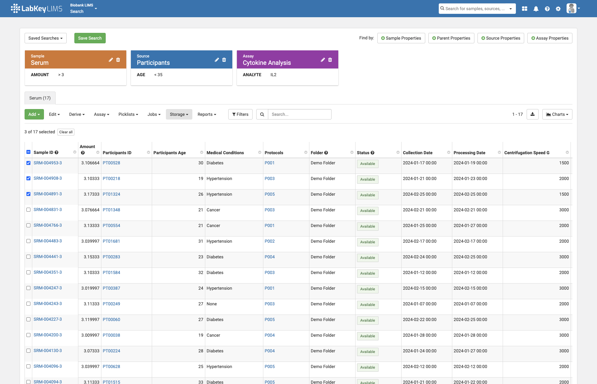The height and width of the screenshot is (384, 597).
Task: Open the Processing Date column menu arrow
Action: [x=499, y=152]
